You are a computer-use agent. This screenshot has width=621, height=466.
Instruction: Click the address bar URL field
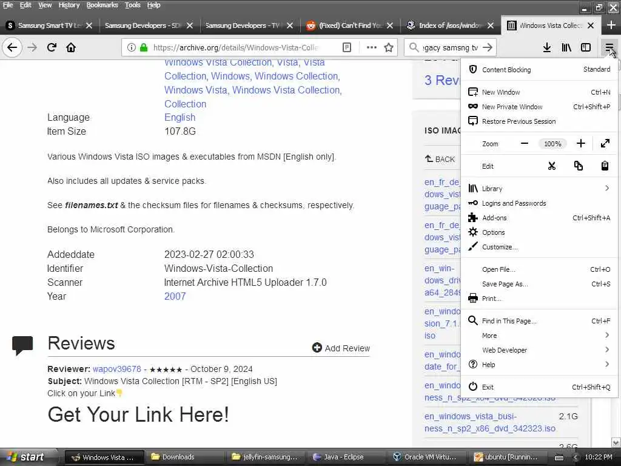pyautogui.click(x=236, y=47)
